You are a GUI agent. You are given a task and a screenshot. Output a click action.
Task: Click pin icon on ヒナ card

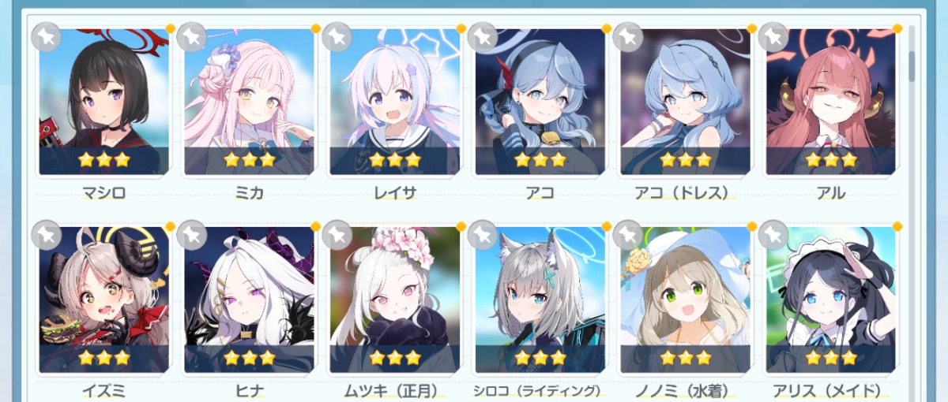point(191,235)
